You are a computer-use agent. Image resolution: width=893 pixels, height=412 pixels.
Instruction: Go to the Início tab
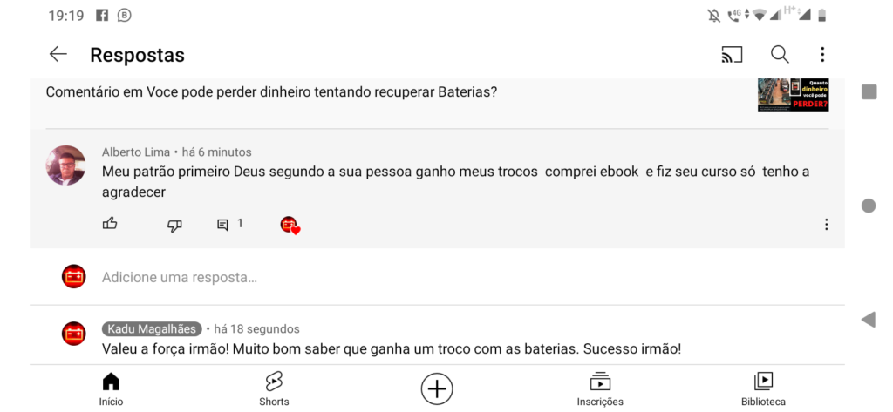(111, 388)
